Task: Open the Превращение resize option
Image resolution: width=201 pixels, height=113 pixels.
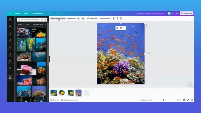Action: (38, 13)
